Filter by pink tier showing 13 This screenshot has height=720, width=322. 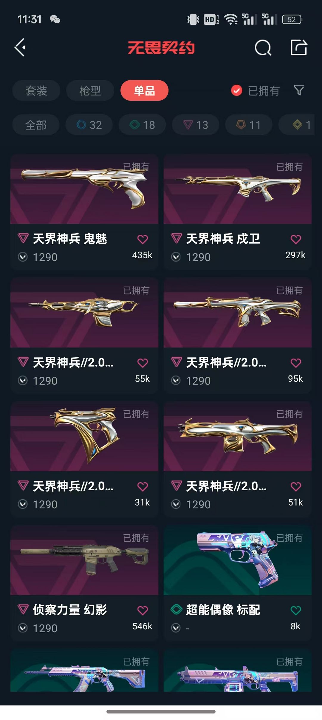point(196,125)
